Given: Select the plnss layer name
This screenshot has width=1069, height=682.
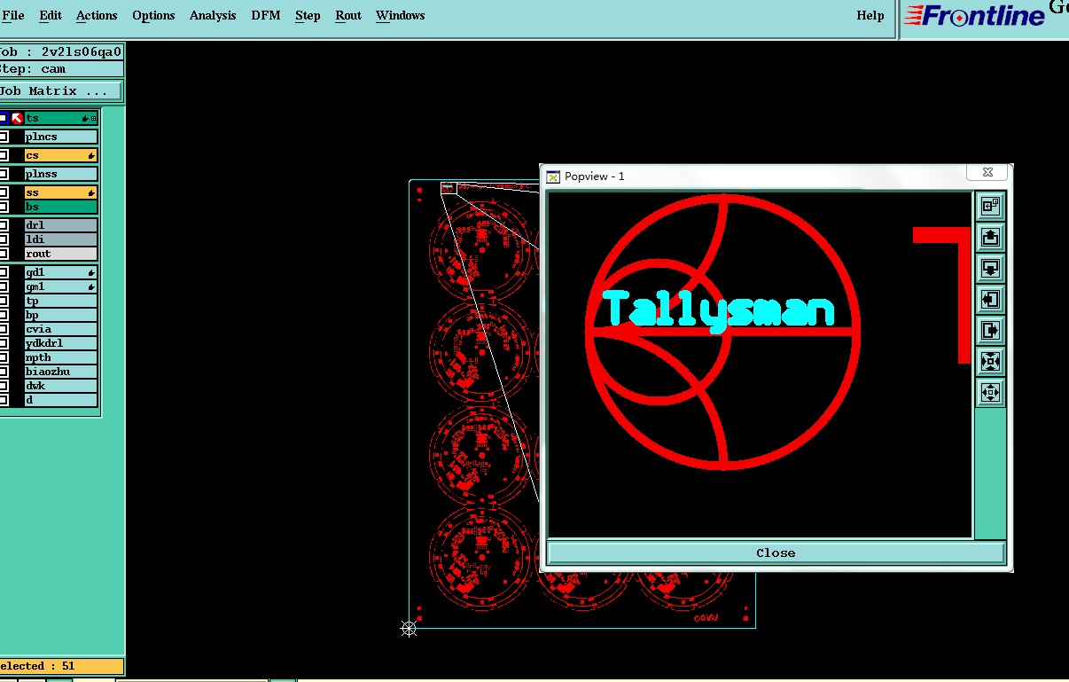Looking at the screenshot, I should point(61,174).
